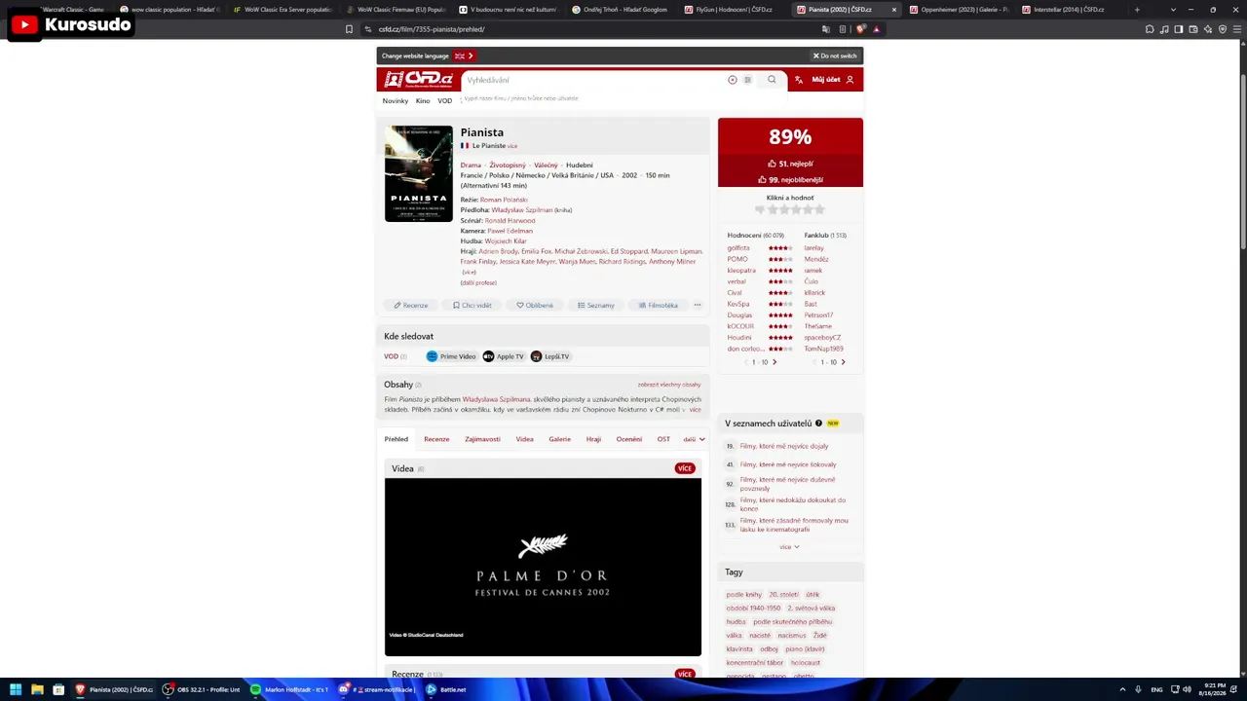
Task: Go to next page of Fanklub list
Action: click(x=843, y=362)
